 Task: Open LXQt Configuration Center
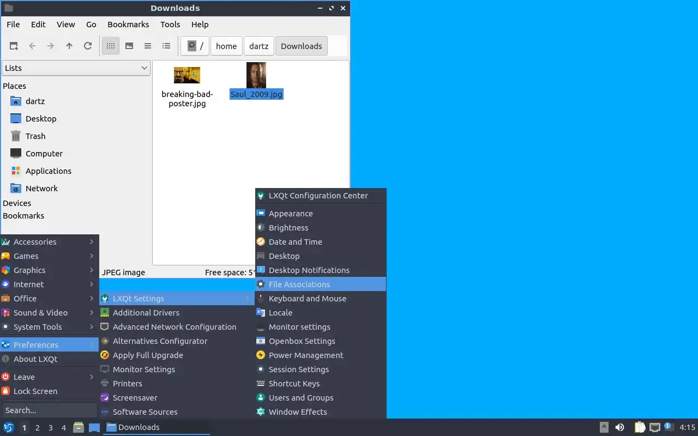coord(321,196)
